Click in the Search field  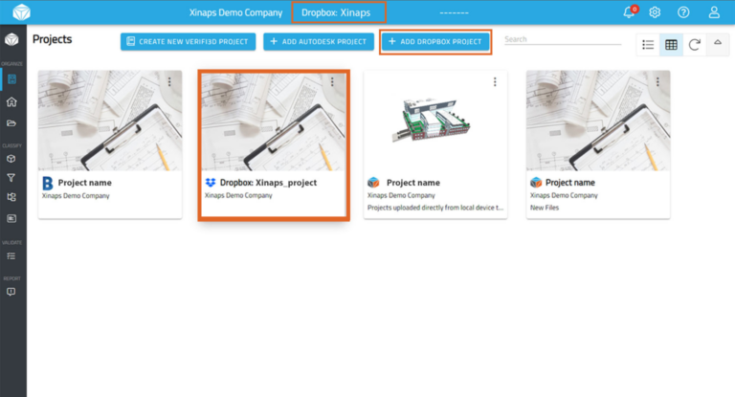563,39
